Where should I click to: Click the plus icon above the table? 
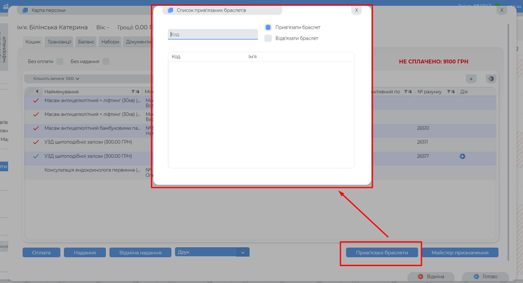pyautogui.click(x=471, y=78)
